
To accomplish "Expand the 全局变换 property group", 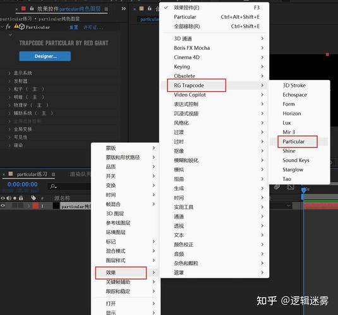I will 9,129.
